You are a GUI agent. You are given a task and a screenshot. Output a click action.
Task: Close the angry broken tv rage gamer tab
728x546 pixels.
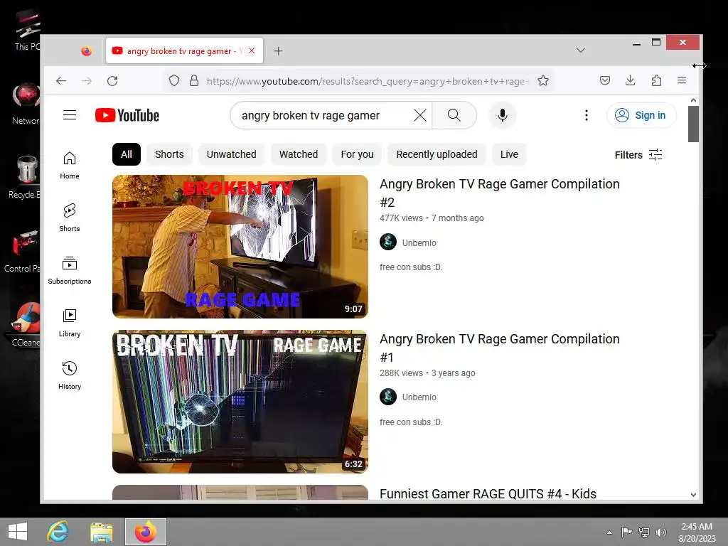tap(252, 50)
